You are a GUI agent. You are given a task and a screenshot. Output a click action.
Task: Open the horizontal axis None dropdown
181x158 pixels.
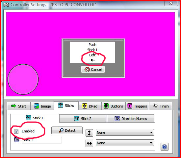pyautogui.click(x=125, y=143)
